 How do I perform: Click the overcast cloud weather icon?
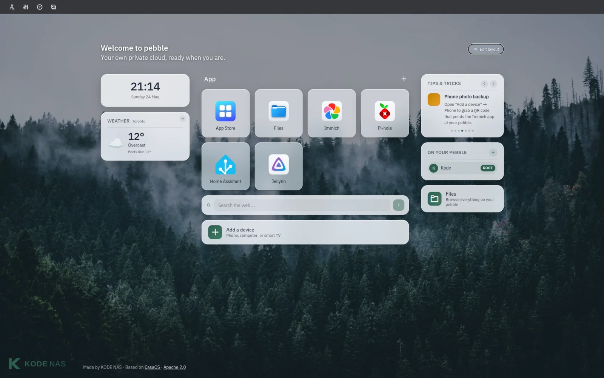click(116, 143)
